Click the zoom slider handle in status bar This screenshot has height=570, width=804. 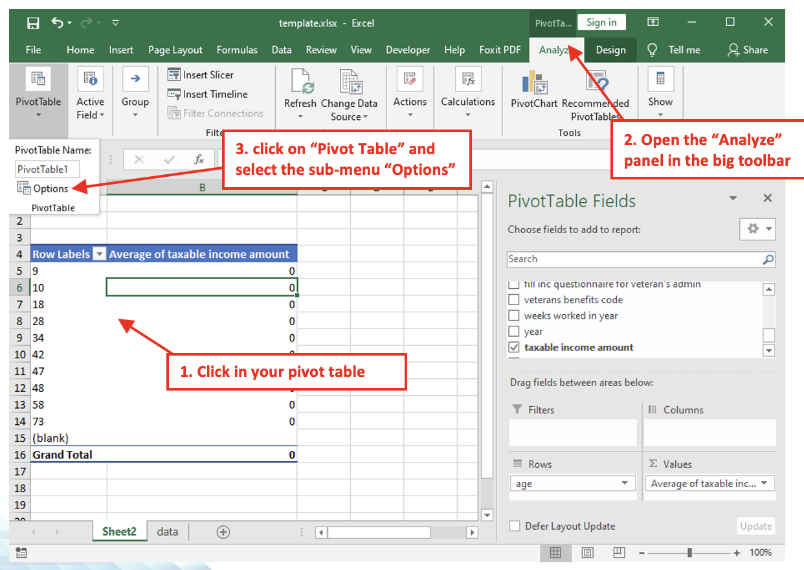point(690,553)
